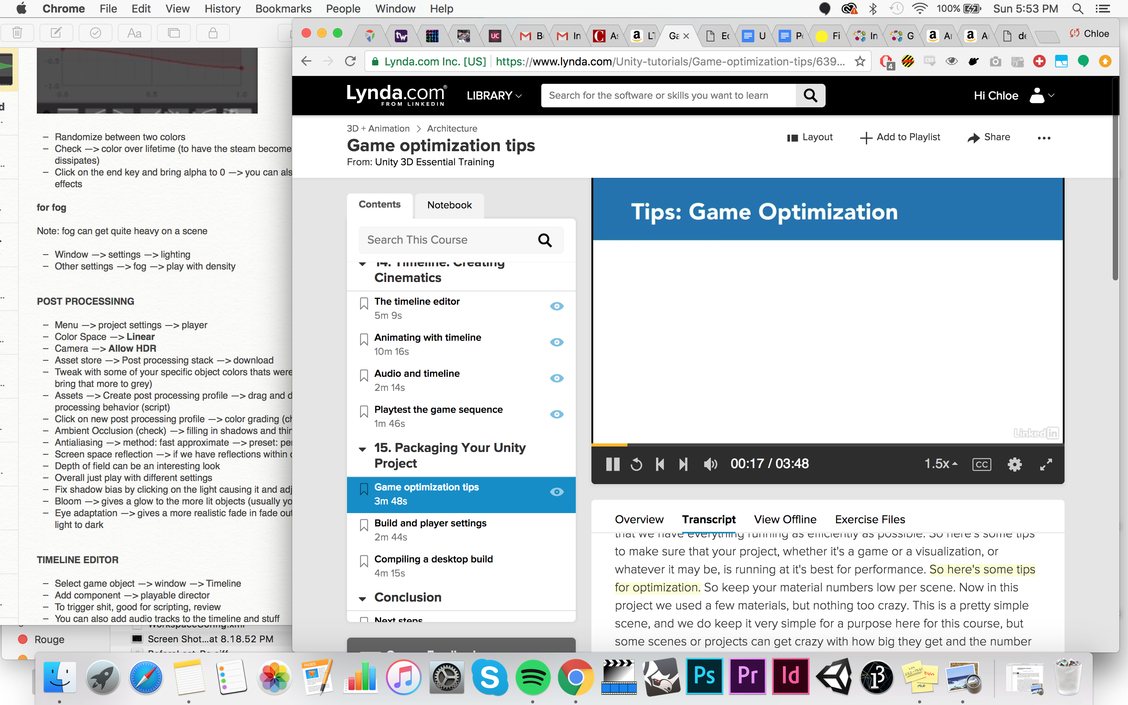The width and height of the screenshot is (1128, 705).
Task: Click the Lynda.com logo
Action: pyautogui.click(x=397, y=95)
